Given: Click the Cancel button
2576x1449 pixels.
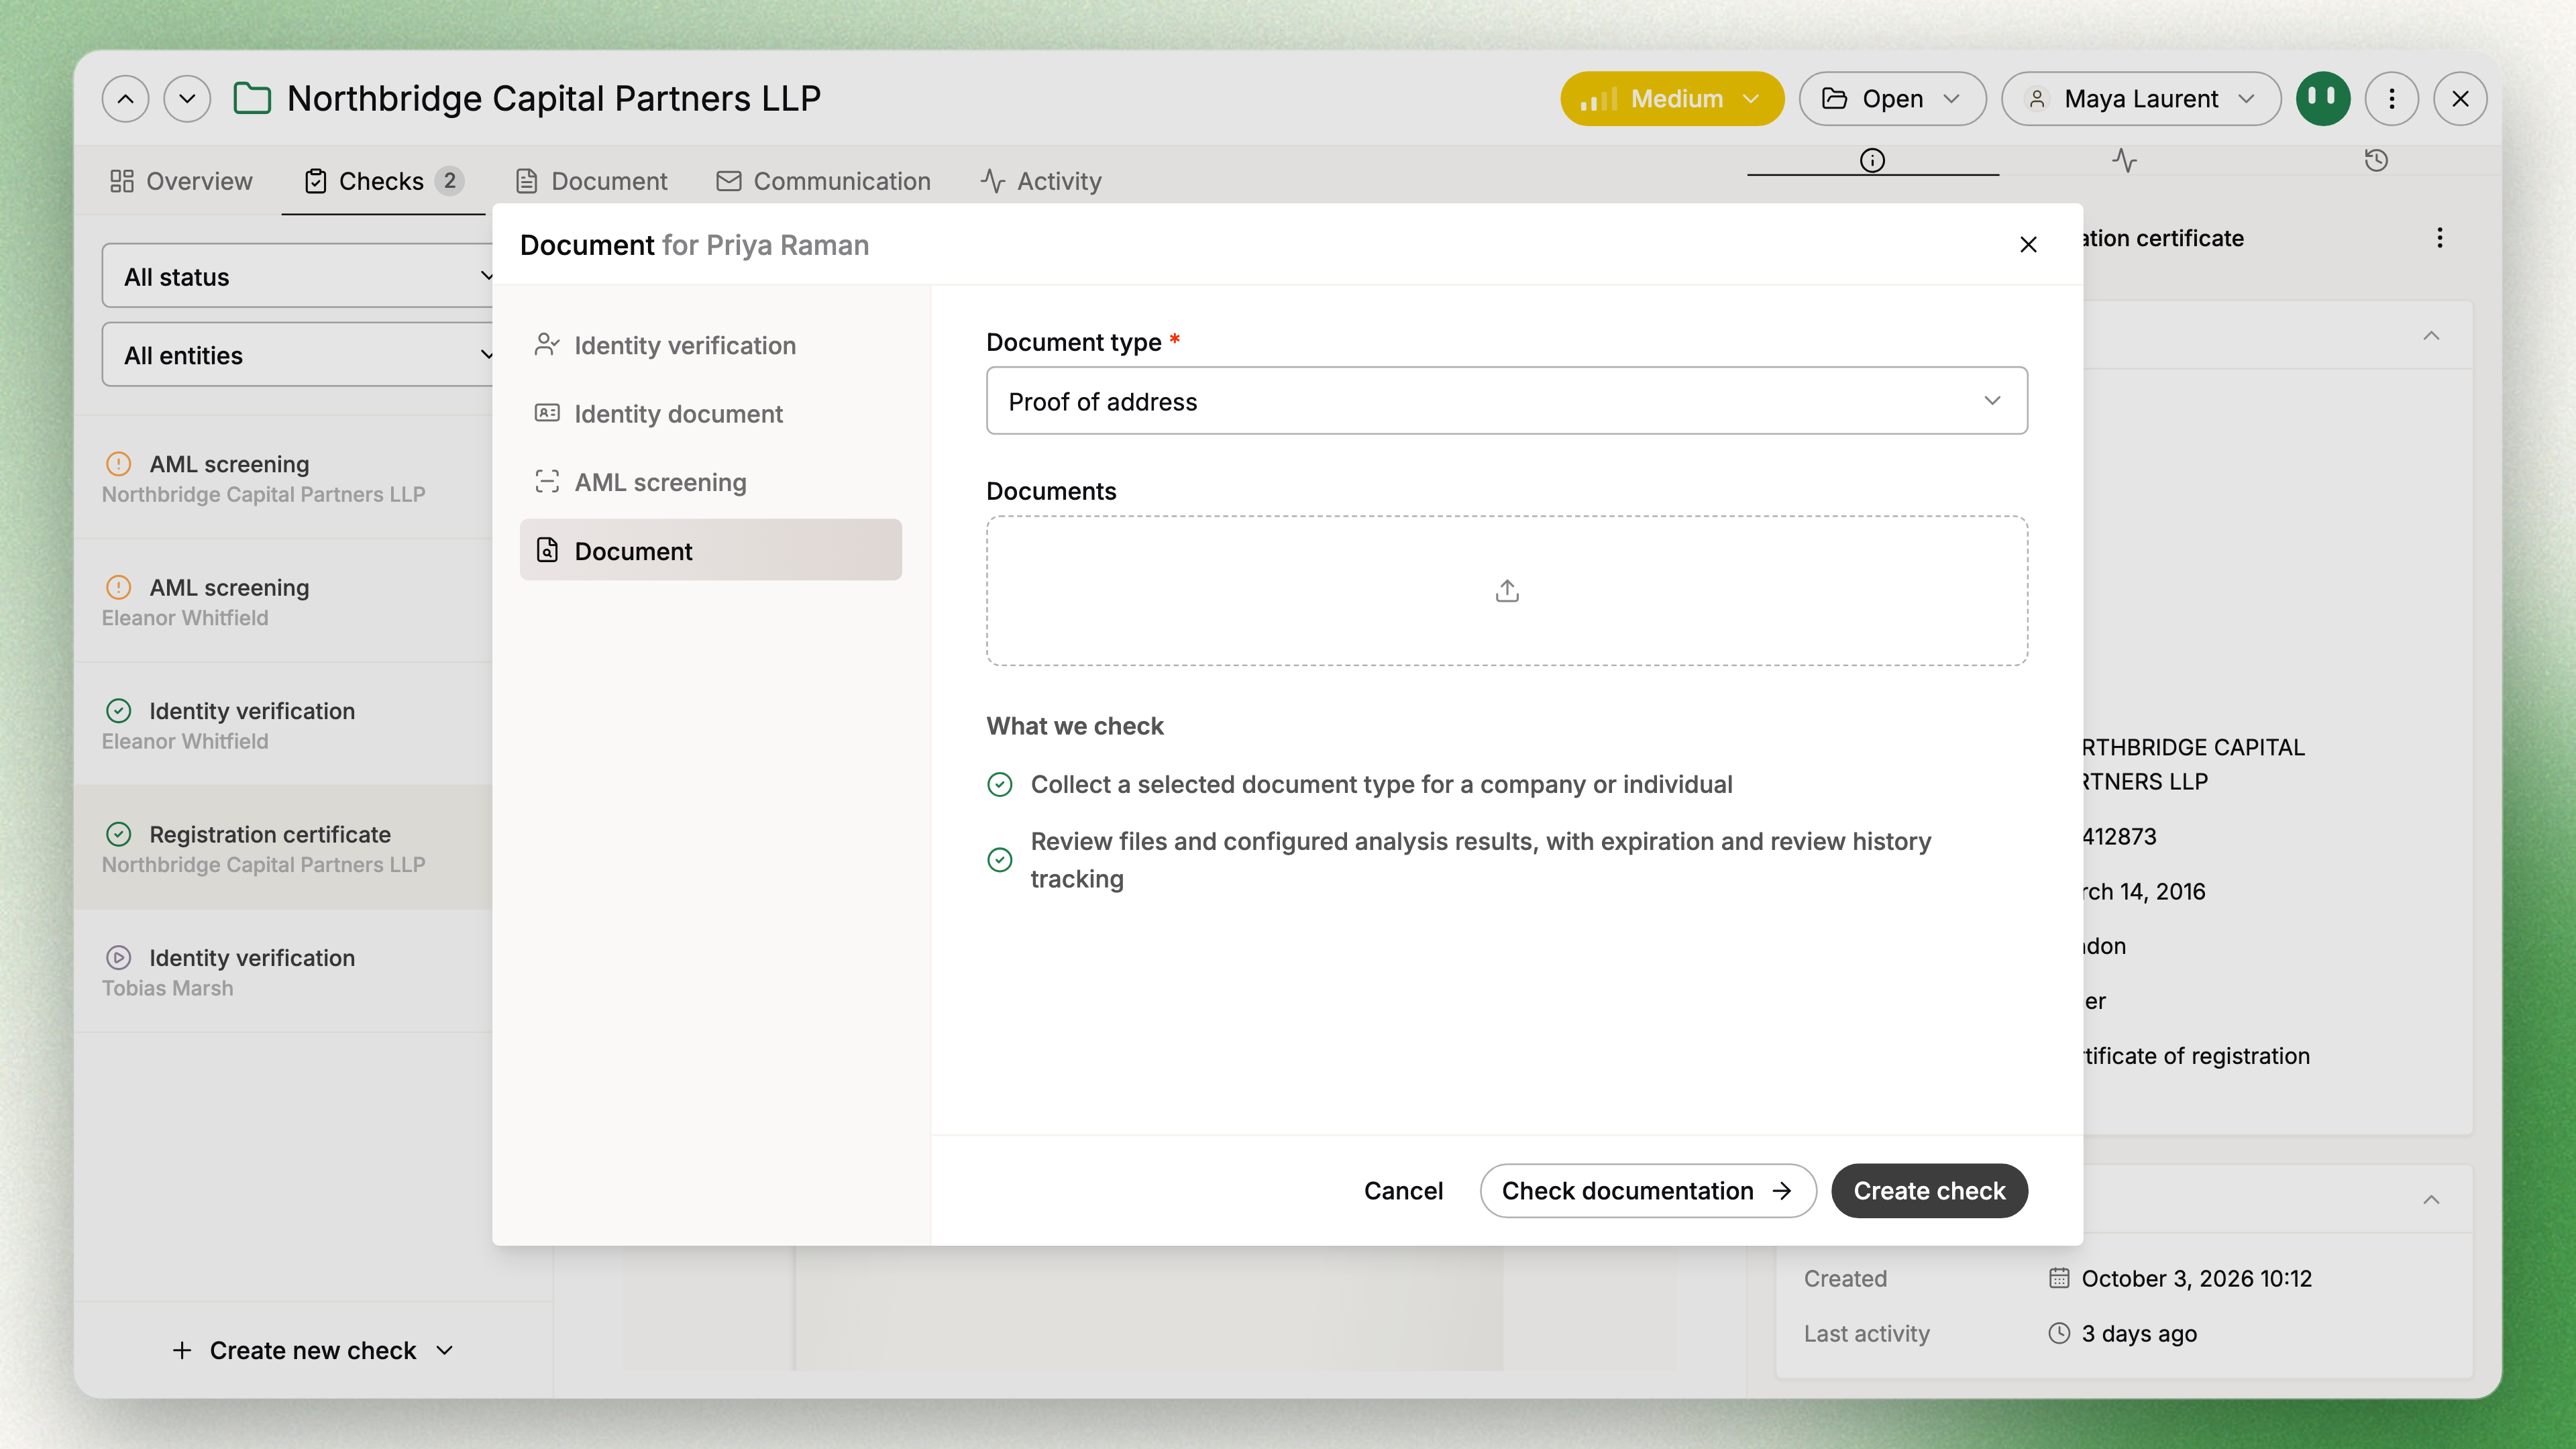Looking at the screenshot, I should 1403,1191.
